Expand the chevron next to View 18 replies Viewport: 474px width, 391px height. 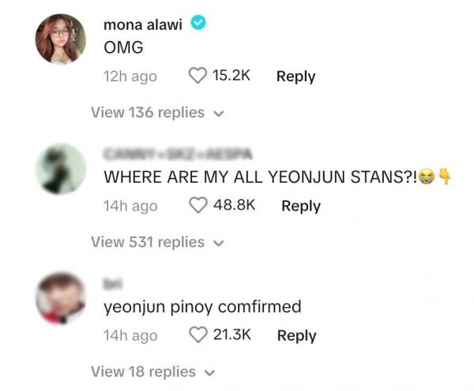click(x=210, y=372)
